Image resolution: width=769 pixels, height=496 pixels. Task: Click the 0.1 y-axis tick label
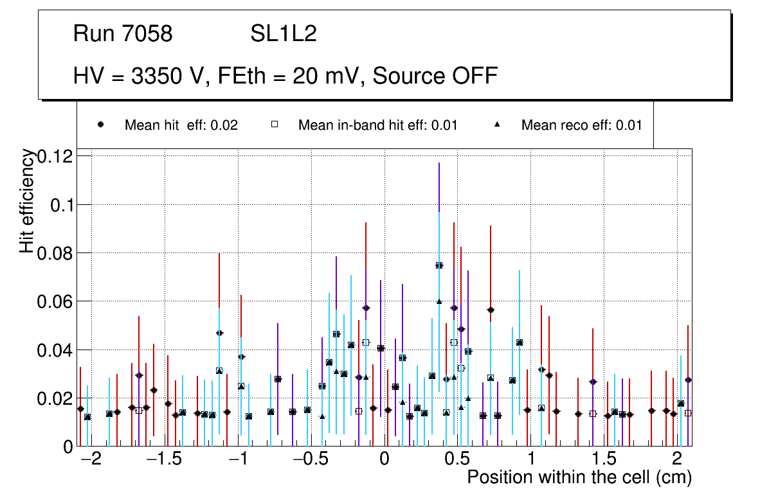(61, 204)
